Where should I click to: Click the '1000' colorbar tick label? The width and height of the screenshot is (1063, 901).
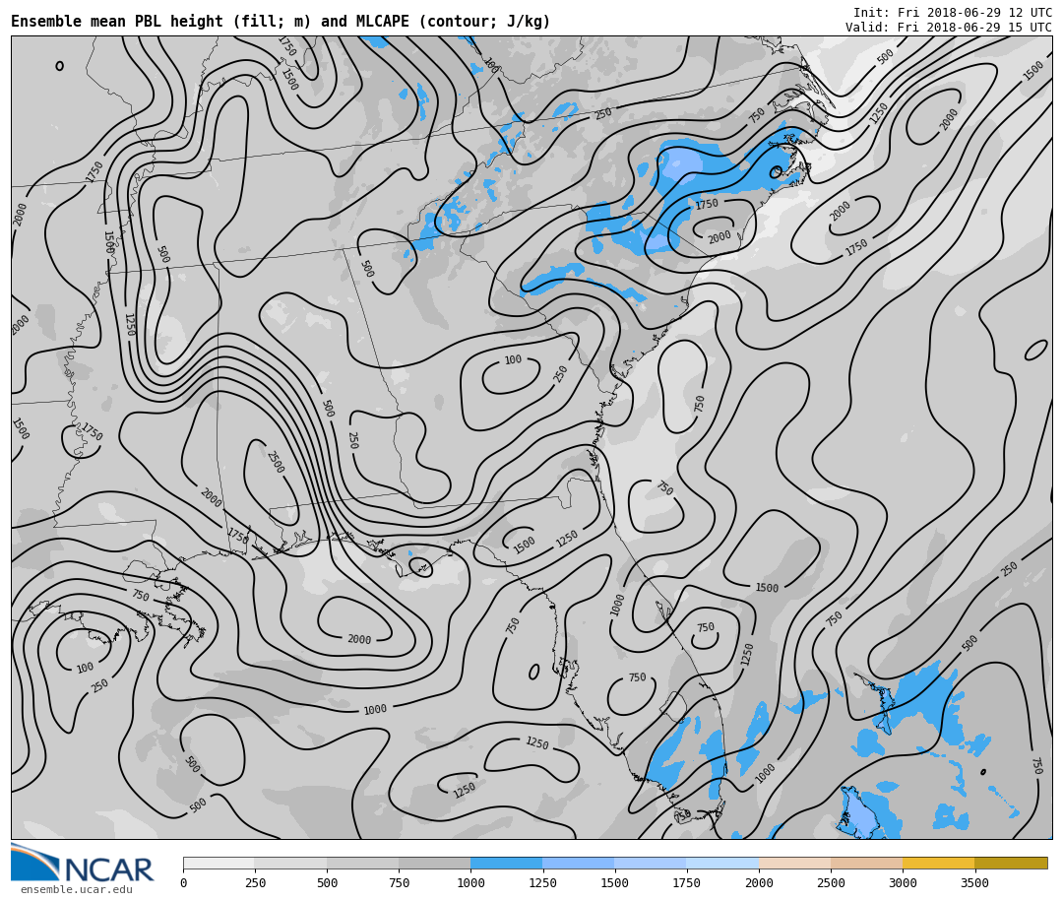point(470,882)
